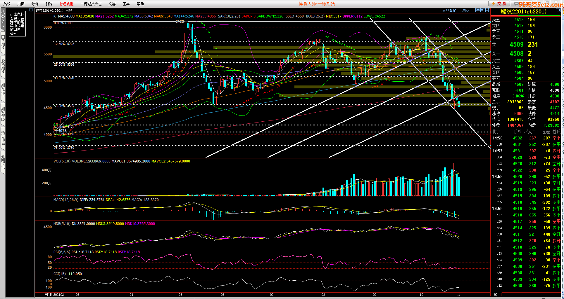
Task: Click the 涨停 5065 value
Action: point(519,113)
